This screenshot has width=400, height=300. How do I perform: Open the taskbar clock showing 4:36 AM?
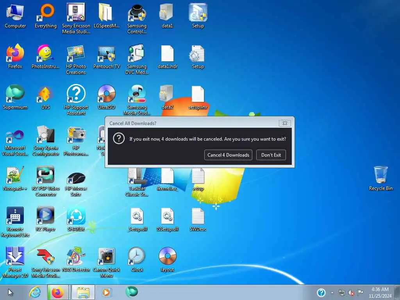pyautogui.click(x=380, y=293)
